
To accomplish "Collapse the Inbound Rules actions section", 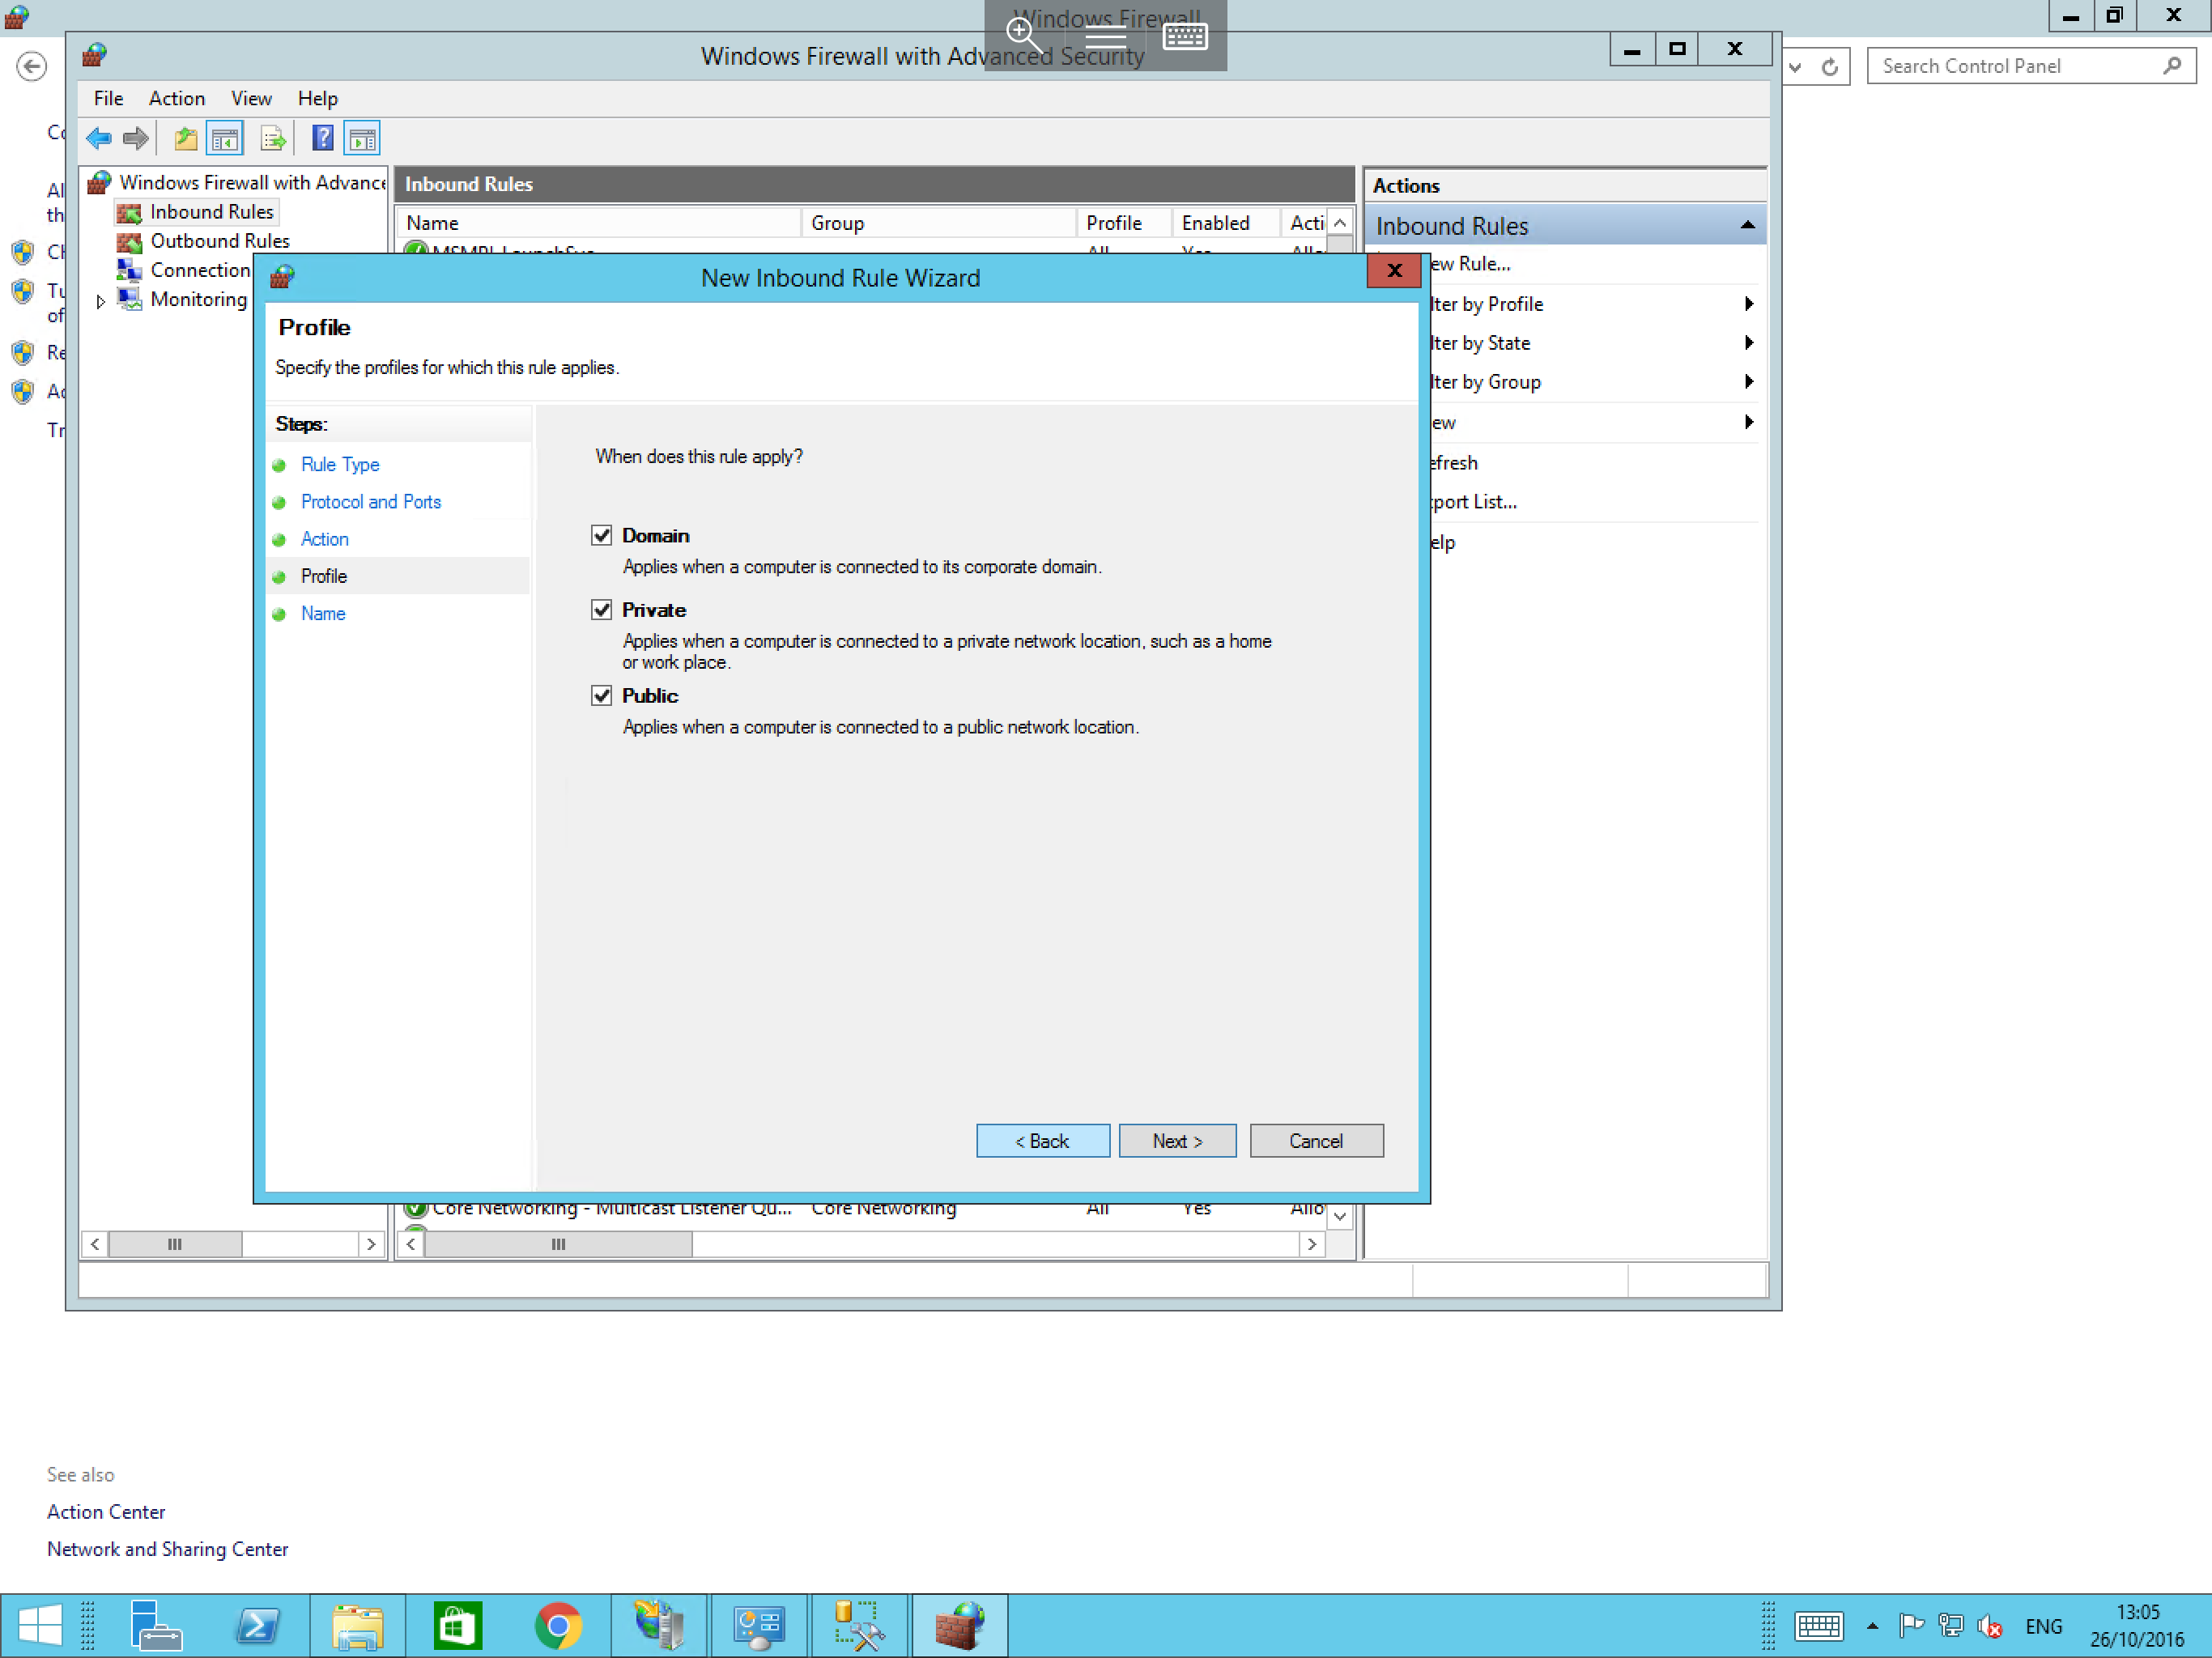I will [1747, 225].
